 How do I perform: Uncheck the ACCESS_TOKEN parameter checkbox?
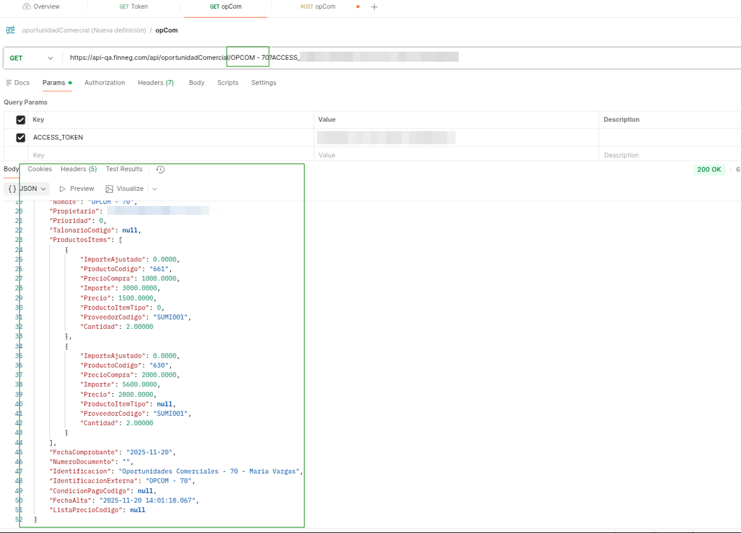(21, 137)
